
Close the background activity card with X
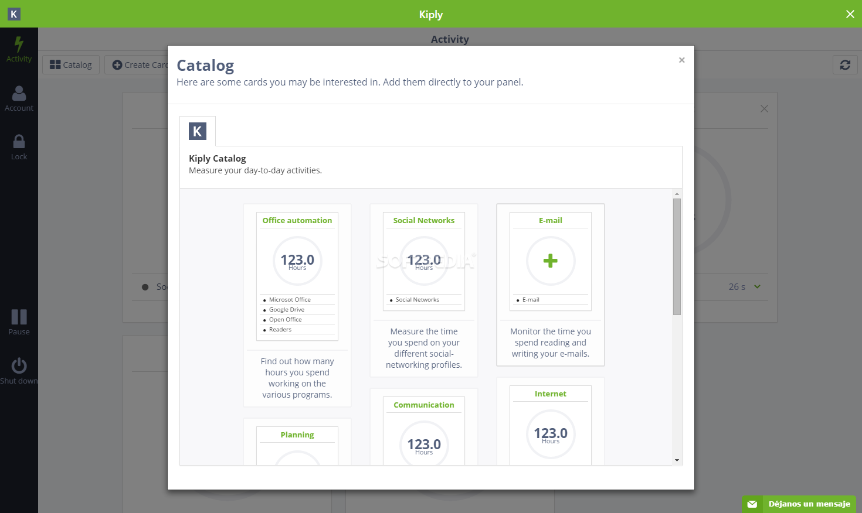tap(764, 108)
